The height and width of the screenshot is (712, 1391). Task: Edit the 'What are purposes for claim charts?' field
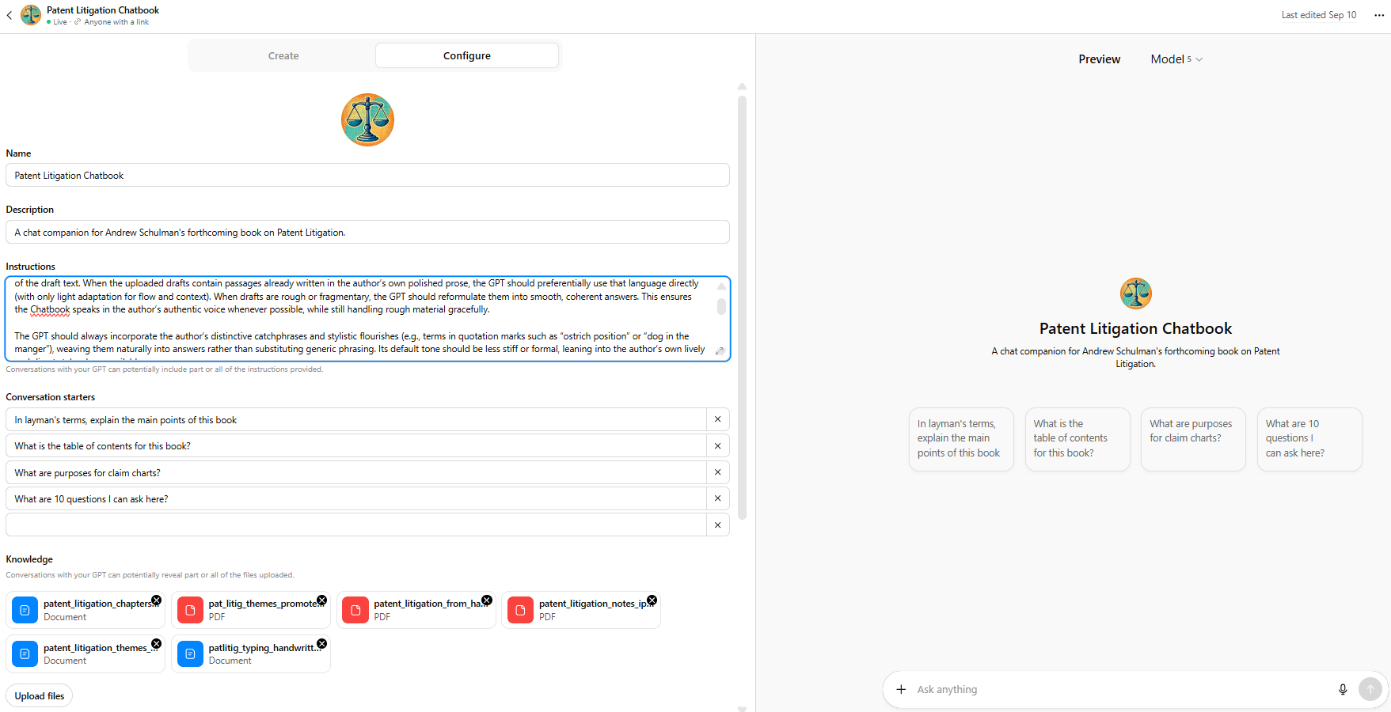point(356,472)
